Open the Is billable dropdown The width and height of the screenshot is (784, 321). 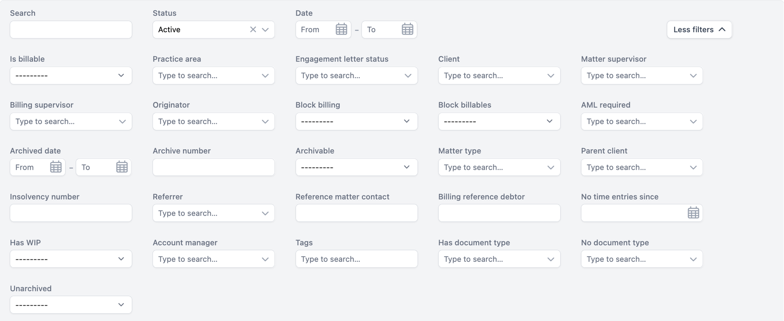coord(71,75)
